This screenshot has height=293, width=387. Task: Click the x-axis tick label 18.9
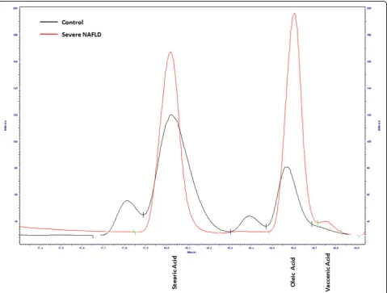coord(356,248)
